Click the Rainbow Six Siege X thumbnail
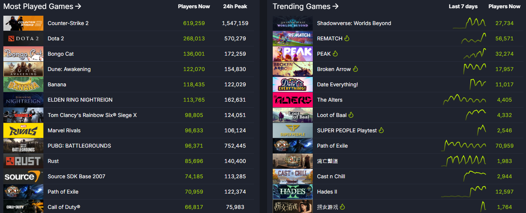The width and height of the screenshot is (526, 213). coord(23,115)
